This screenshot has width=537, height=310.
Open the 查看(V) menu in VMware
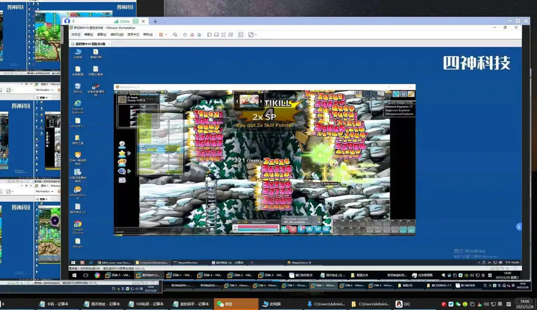point(102,35)
